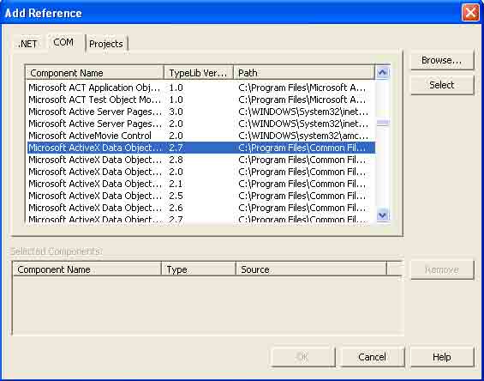Click the 2.5 TypeLib version cell

176,196
